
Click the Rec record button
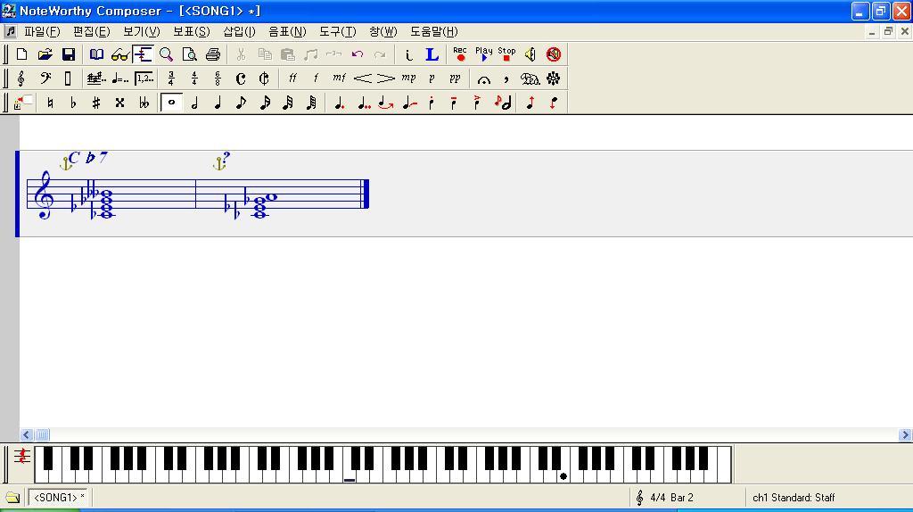[460, 54]
